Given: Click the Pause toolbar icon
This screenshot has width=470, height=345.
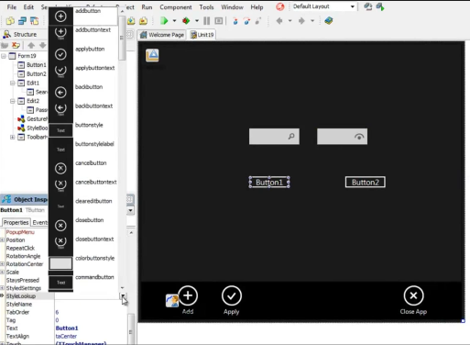Looking at the screenshot, I should pos(207,21).
